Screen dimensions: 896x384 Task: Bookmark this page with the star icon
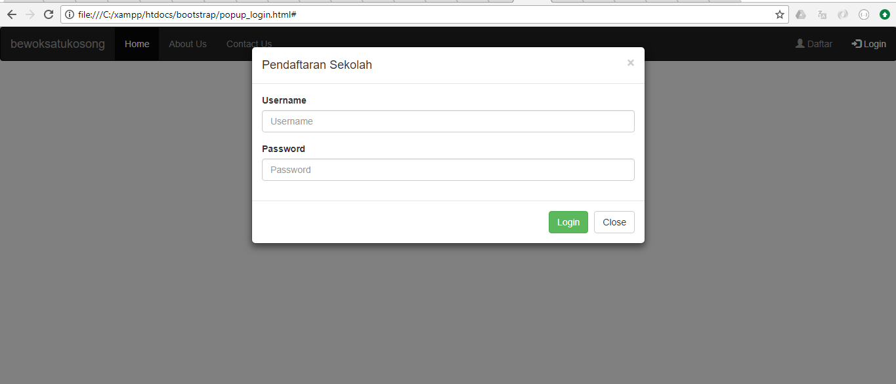coord(780,14)
